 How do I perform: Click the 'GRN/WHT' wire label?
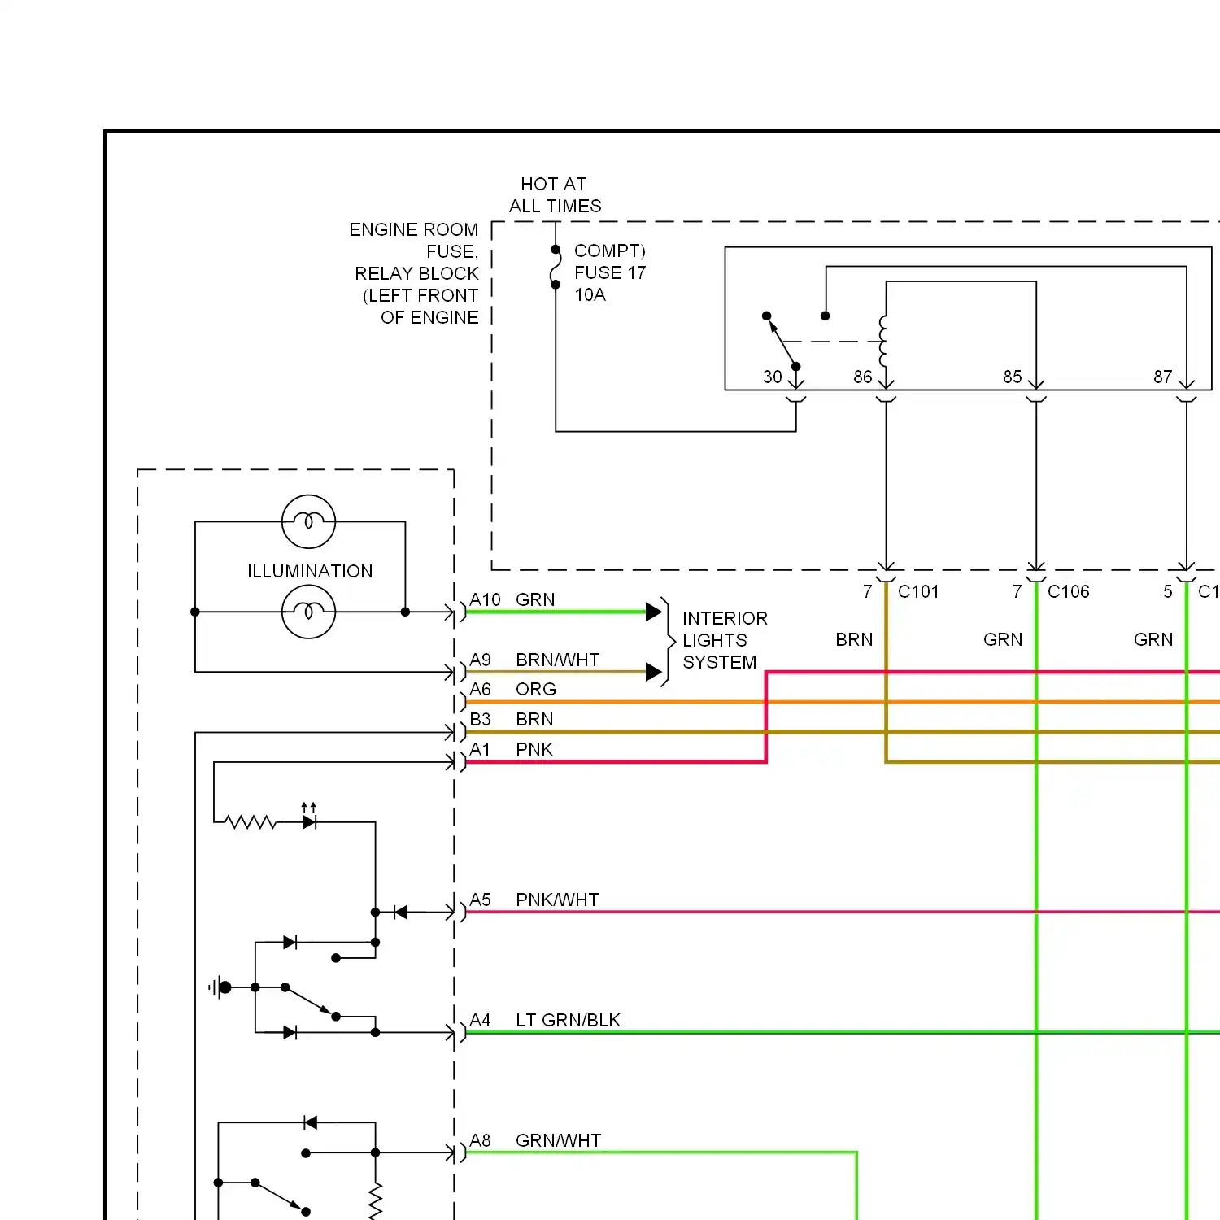[558, 1140]
